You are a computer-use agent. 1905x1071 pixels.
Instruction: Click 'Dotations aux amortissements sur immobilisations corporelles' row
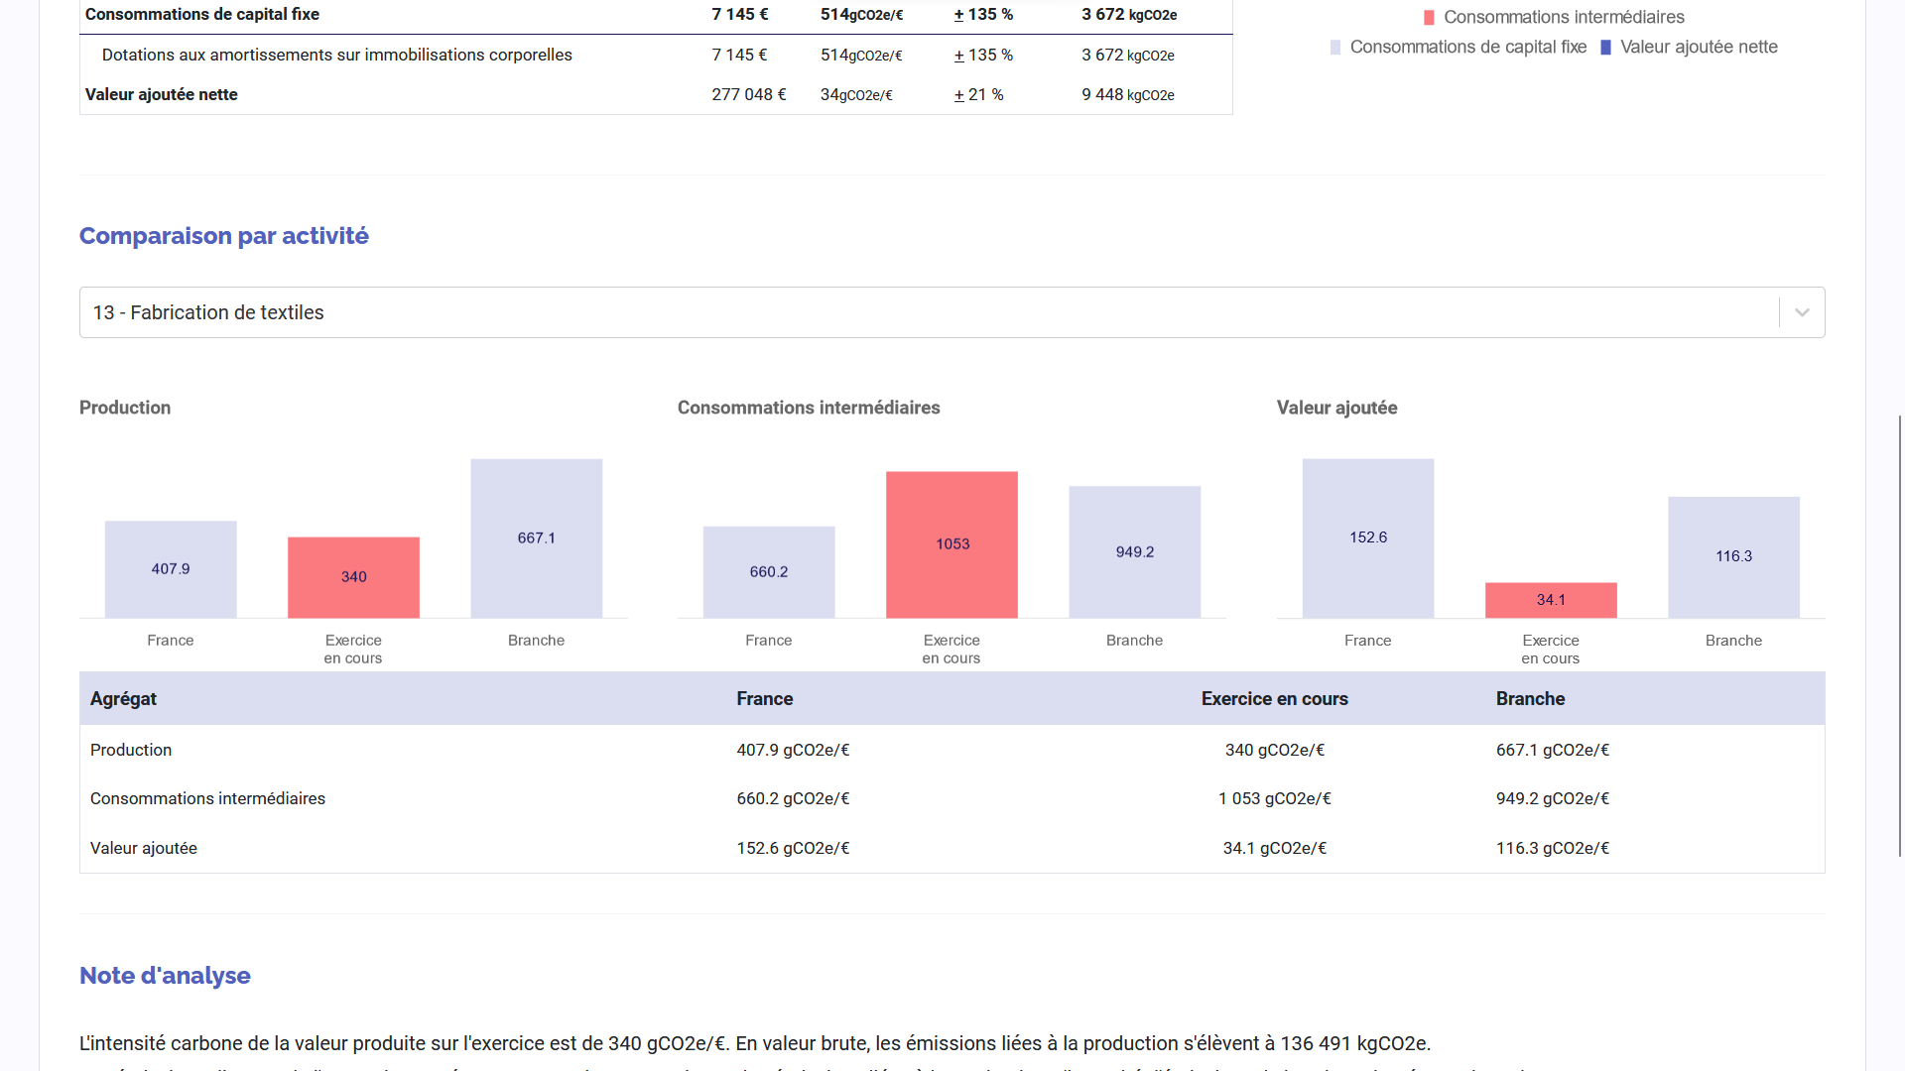coord(656,56)
